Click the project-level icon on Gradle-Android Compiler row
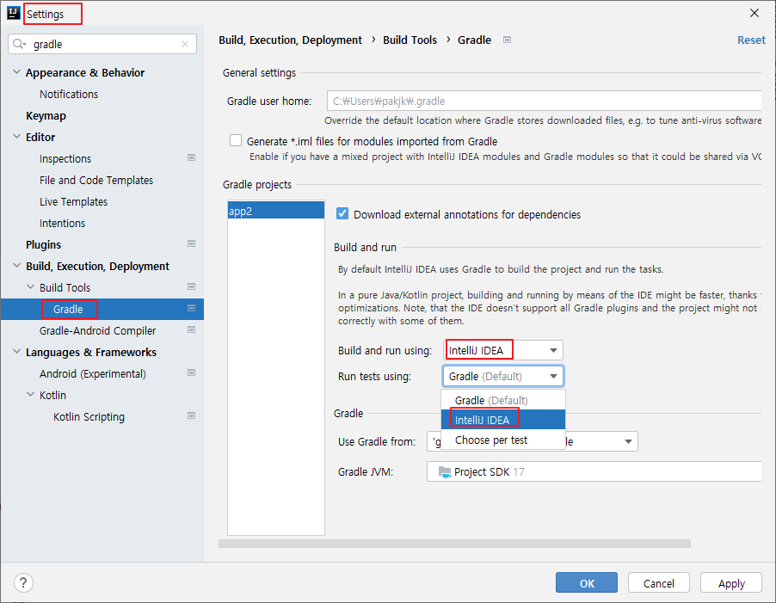Screen dimensions: 776x603 tap(191, 330)
